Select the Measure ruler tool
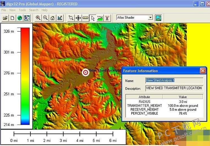210x146 pixels. click(85, 18)
